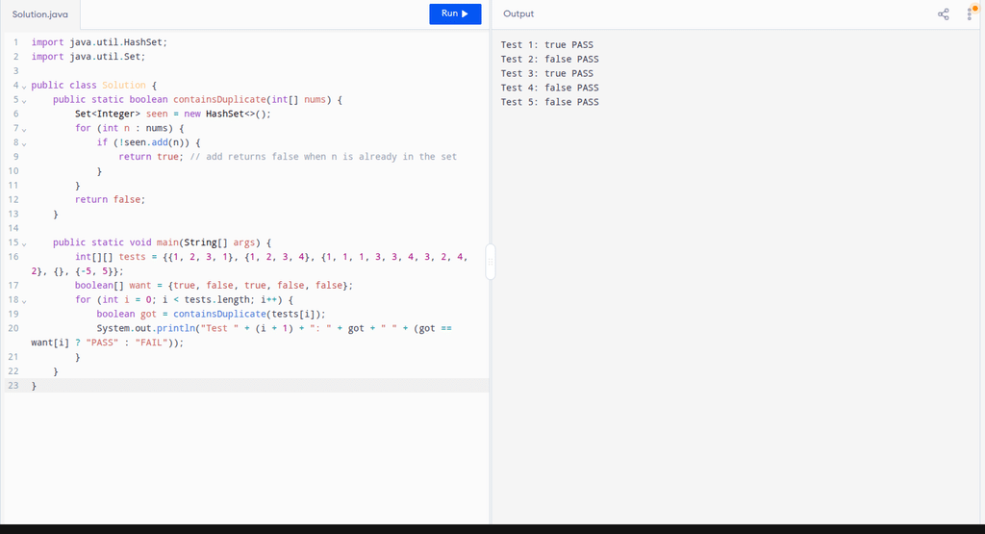Open the three-dot more options menu
Image resolution: width=985 pixels, height=534 pixels.
pos(970,14)
